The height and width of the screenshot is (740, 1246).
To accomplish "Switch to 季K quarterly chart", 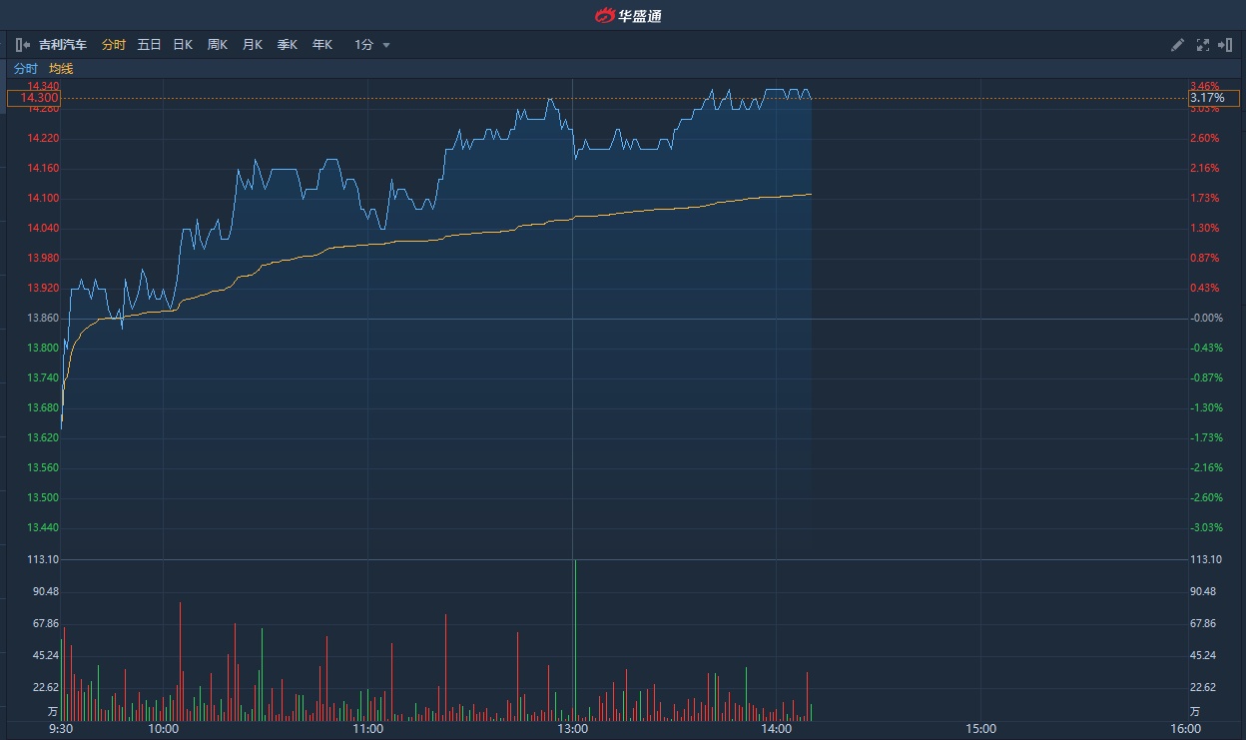I will 287,45.
